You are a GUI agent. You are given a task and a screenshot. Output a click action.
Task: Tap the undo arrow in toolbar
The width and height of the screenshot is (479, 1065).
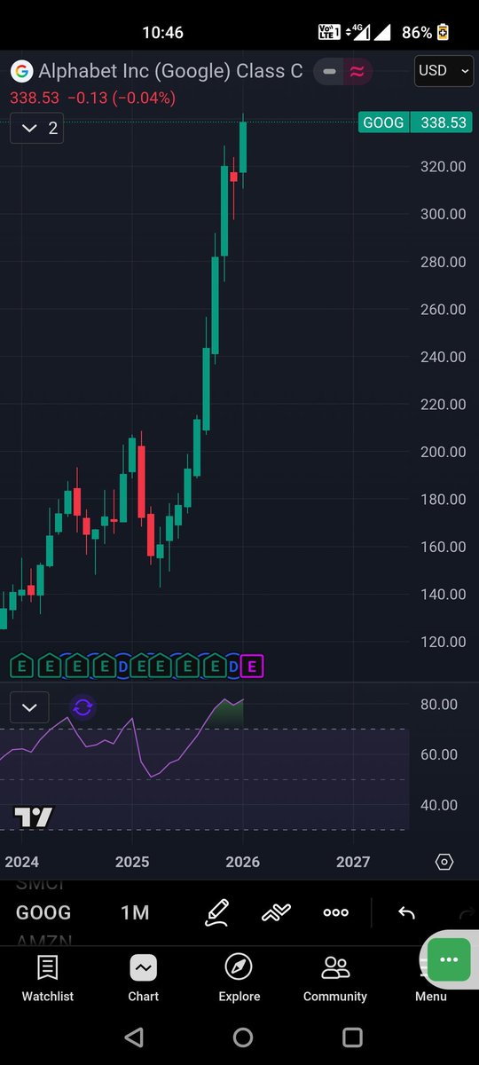pyautogui.click(x=406, y=912)
